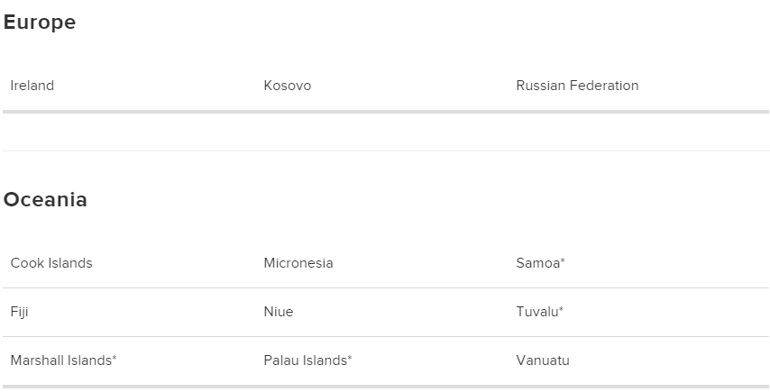Select Niue in the Oceania table

[279, 312]
